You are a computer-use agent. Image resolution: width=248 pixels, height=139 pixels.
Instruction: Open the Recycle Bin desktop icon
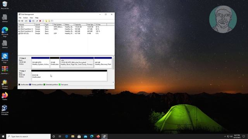coord(5,5)
